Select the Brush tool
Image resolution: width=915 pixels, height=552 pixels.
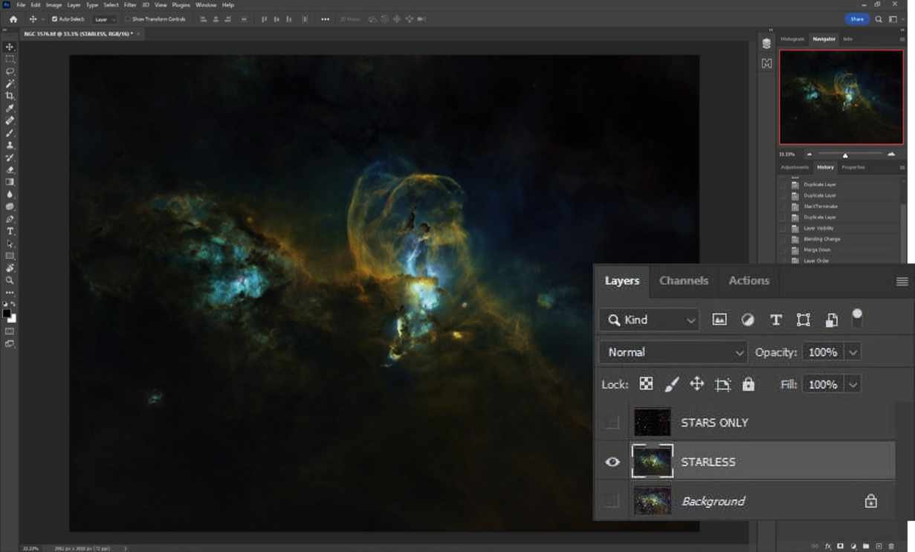tap(10, 133)
